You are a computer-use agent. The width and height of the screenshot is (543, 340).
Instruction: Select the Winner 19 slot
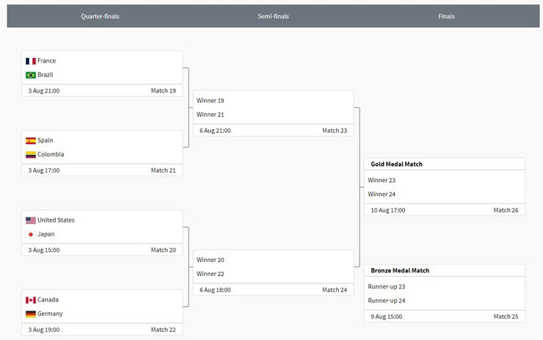211,101
